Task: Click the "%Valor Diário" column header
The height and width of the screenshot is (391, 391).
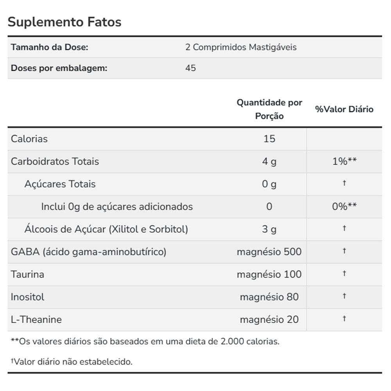Action: (344, 109)
